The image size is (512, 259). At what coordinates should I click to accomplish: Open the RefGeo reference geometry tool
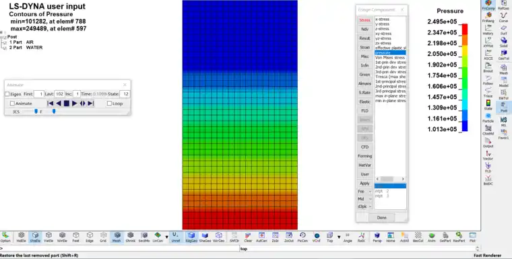coord(503,5)
